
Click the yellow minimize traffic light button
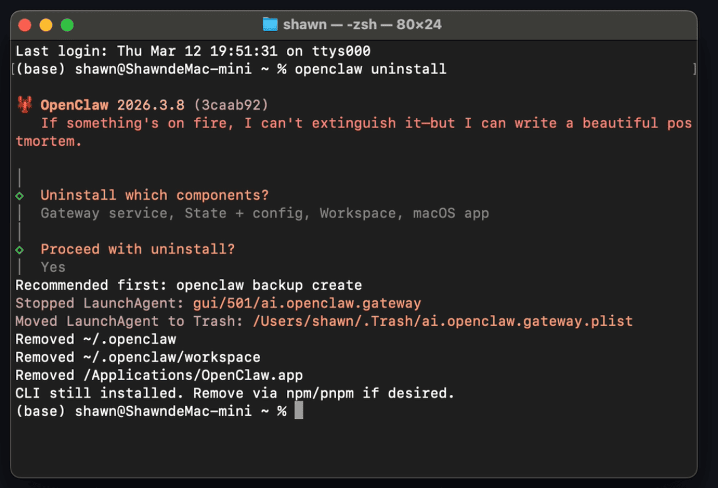point(46,25)
